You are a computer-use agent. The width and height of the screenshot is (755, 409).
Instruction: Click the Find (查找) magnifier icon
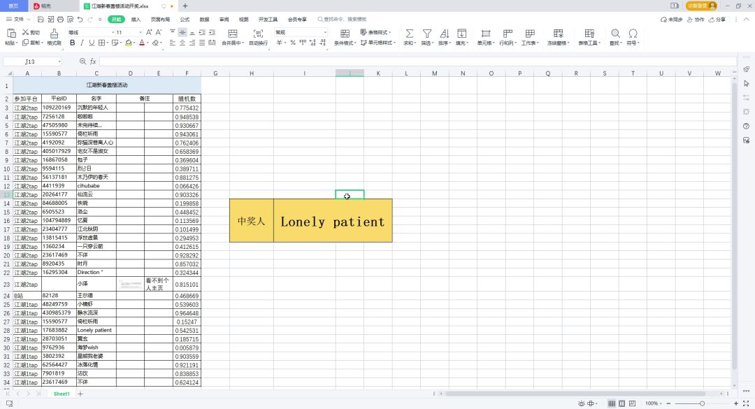[615, 34]
